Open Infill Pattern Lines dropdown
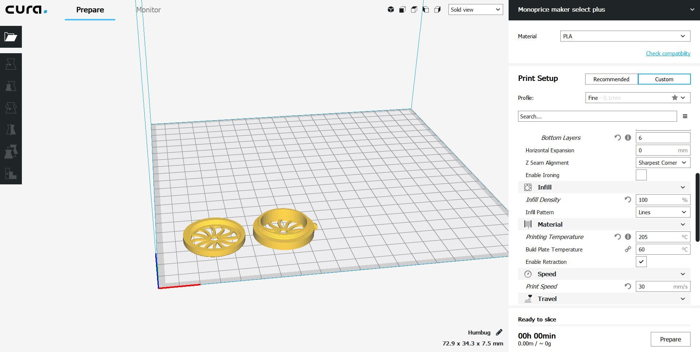The image size is (700, 352). tap(663, 212)
